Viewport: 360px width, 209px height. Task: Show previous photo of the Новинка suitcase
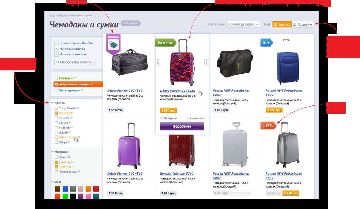tap(158, 62)
